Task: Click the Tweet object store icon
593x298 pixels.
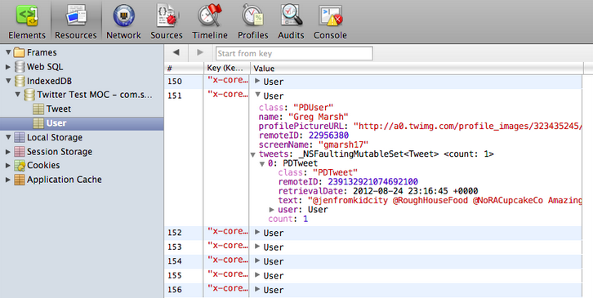Action: [x=38, y=109]
